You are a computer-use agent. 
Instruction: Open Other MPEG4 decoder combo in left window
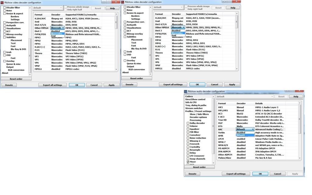pos(58,28)
